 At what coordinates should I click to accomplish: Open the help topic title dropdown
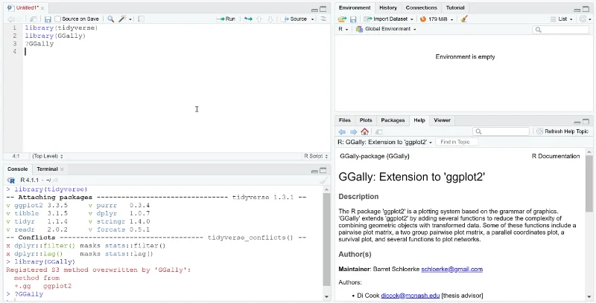coord(384,142)
